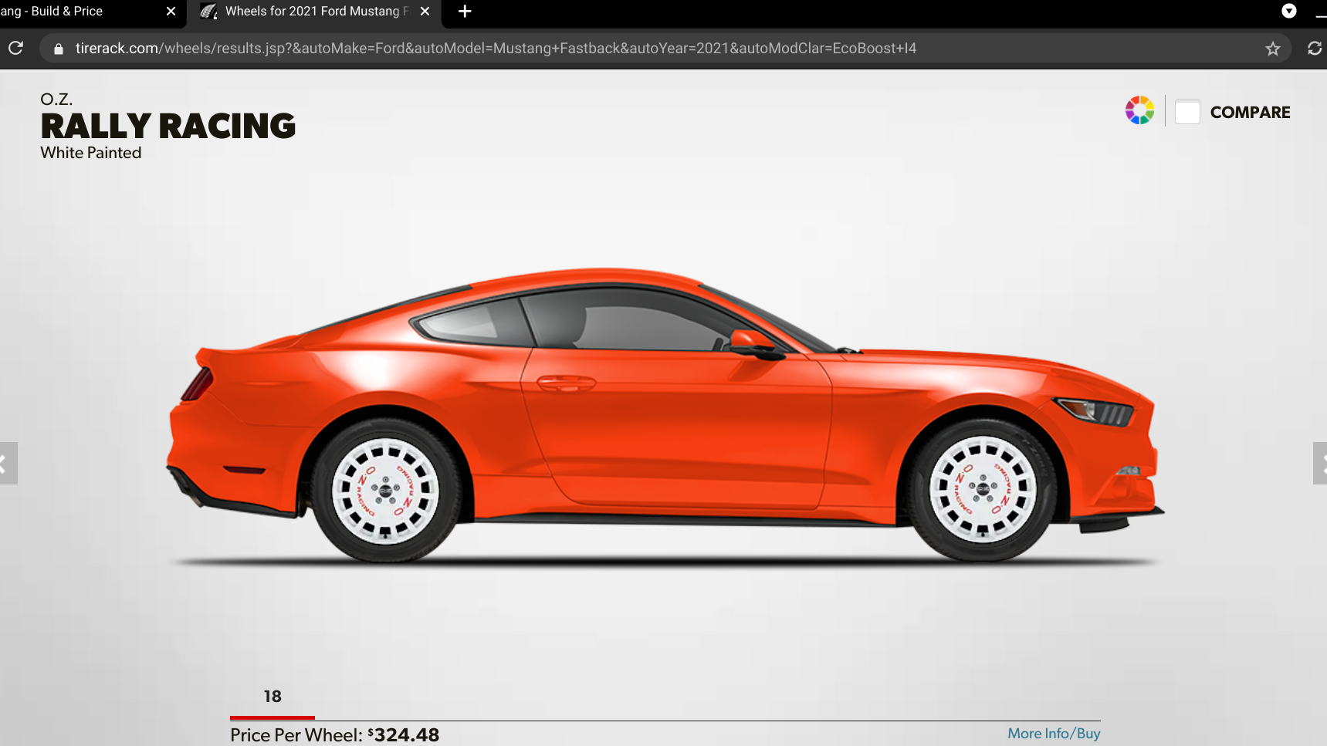
Task: Open the vehicle color wheel picker
Action: (1139, 110)
